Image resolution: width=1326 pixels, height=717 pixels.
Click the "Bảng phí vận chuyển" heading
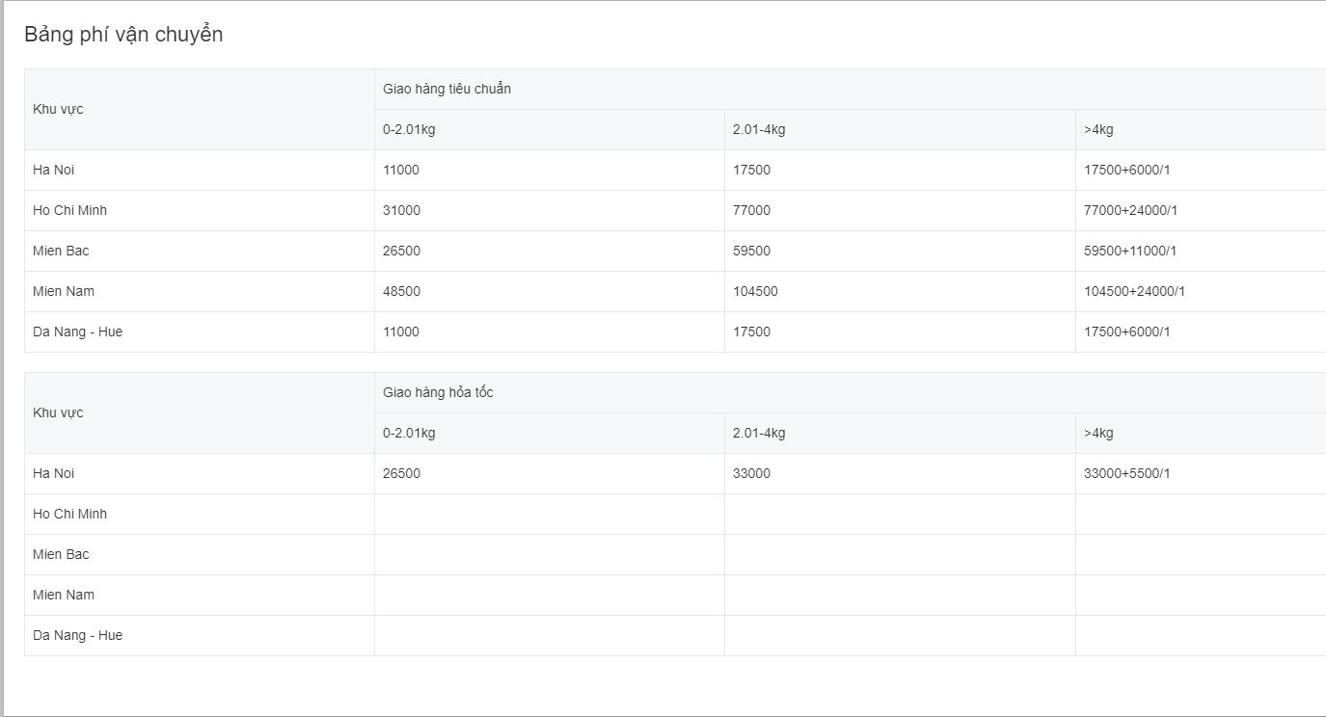click(x=123, y=35)
